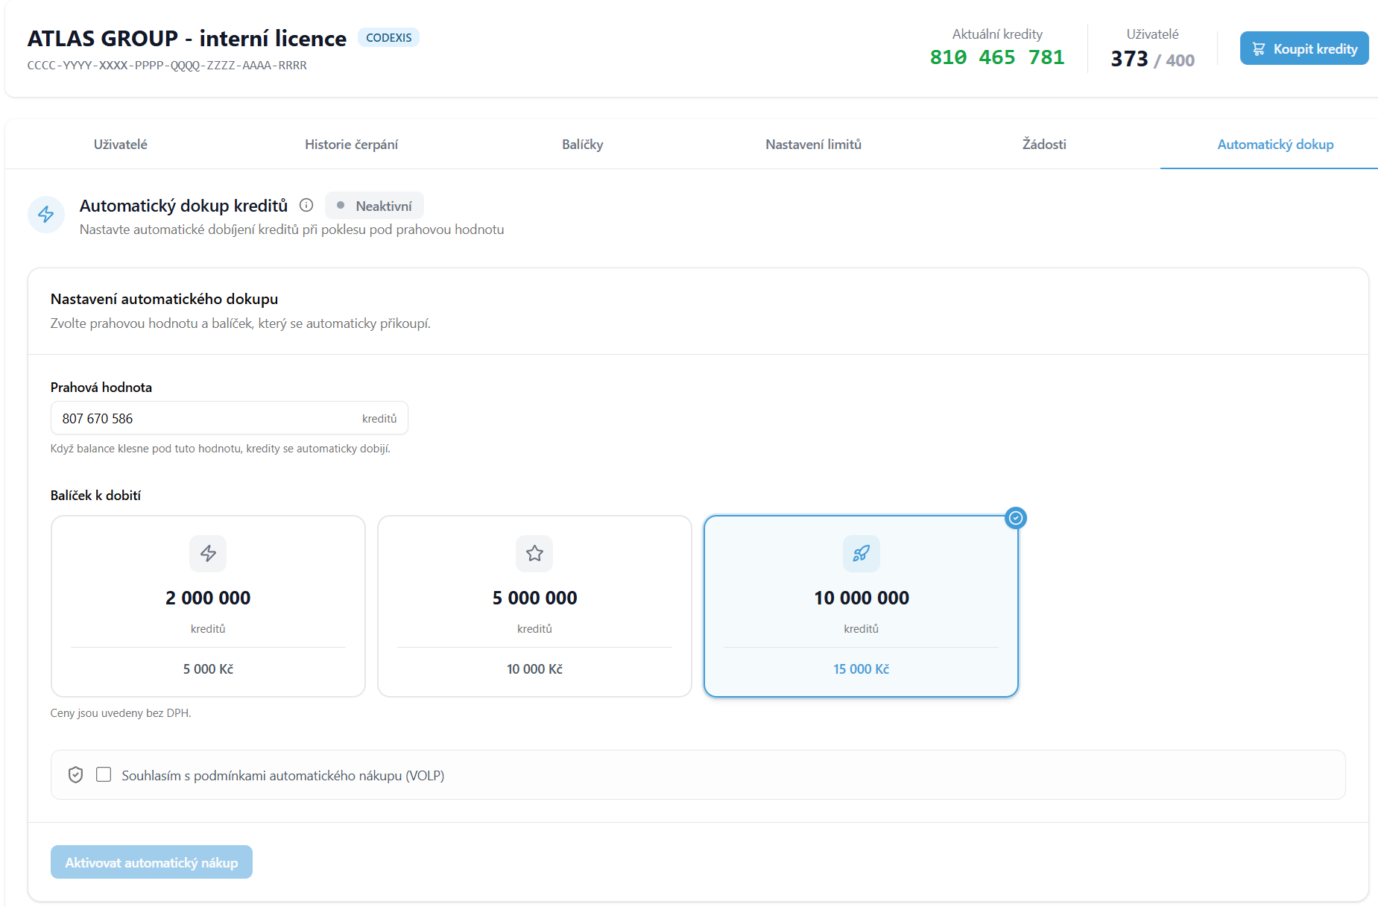Open the Nastavení limitů tab
Image resolution: width=1378 pixels, height=907 pixels.
click(813, 145)
